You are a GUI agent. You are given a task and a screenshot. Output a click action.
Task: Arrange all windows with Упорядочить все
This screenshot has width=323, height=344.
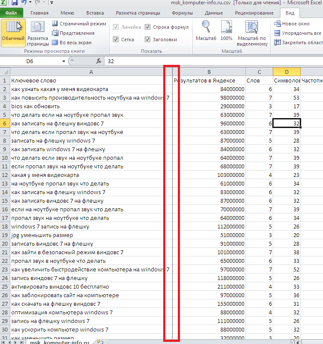298,33
